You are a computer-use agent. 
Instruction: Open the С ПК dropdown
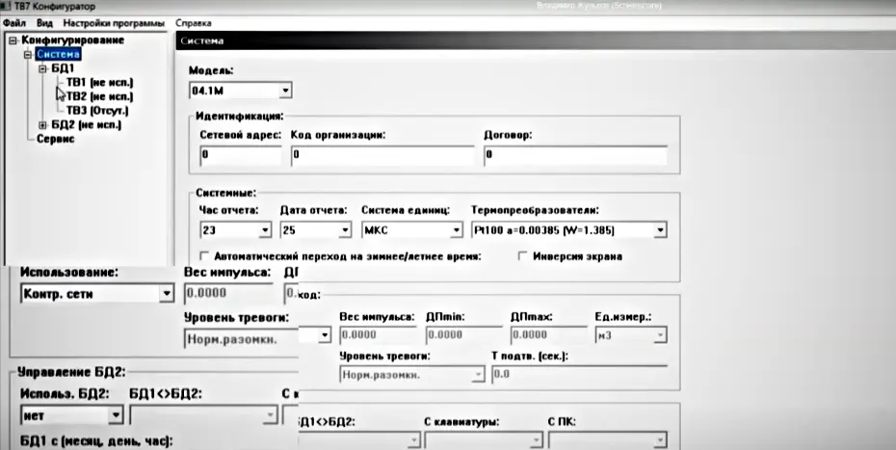pos(607,441)
